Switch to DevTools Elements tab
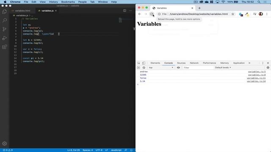The width and height of the screenshot is (271, 152). pyautogui.click(x=155, y=63)
